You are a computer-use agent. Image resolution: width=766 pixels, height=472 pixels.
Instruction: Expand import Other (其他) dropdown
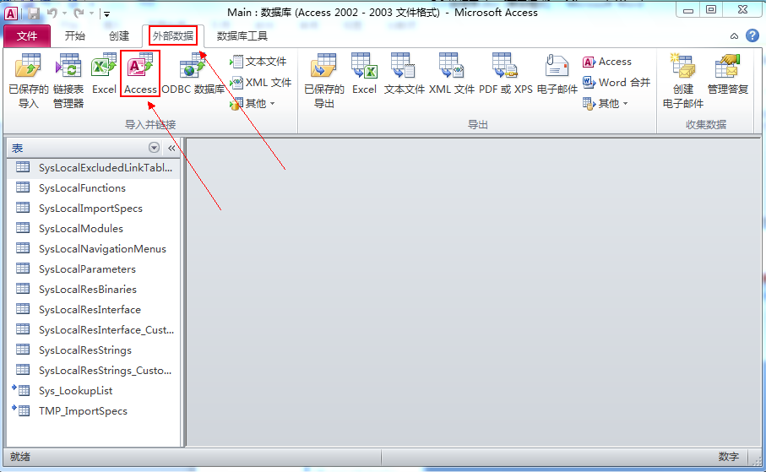click(x=253, y=104)
